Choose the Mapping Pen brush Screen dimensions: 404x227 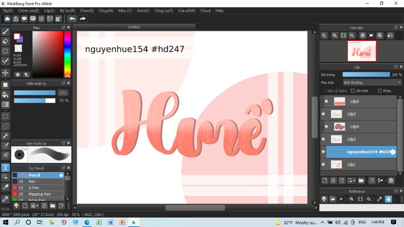pyautogui.click(x=38, y=194)
